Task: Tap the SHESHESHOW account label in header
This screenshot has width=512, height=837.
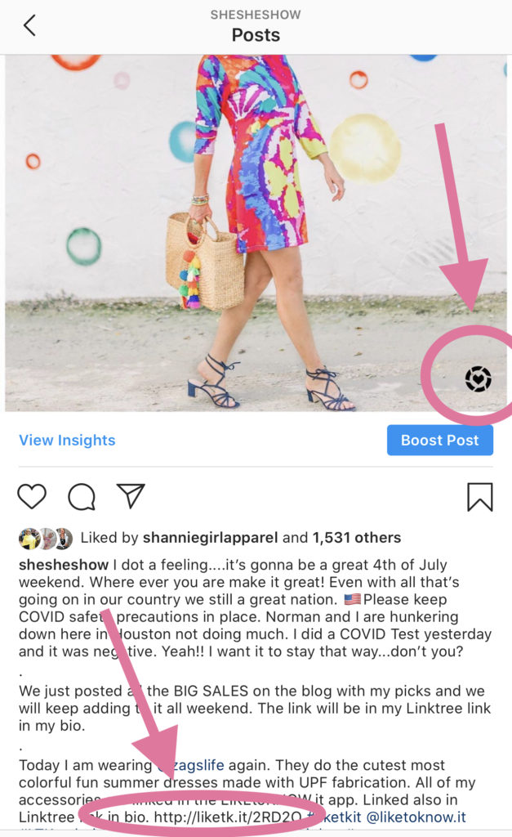Action: (256, 15)
